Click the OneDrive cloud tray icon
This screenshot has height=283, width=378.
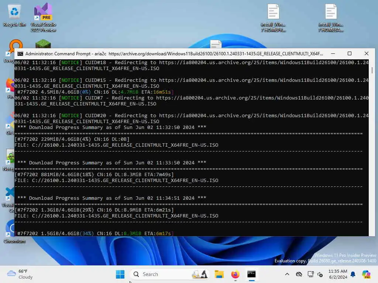[299, 274]
